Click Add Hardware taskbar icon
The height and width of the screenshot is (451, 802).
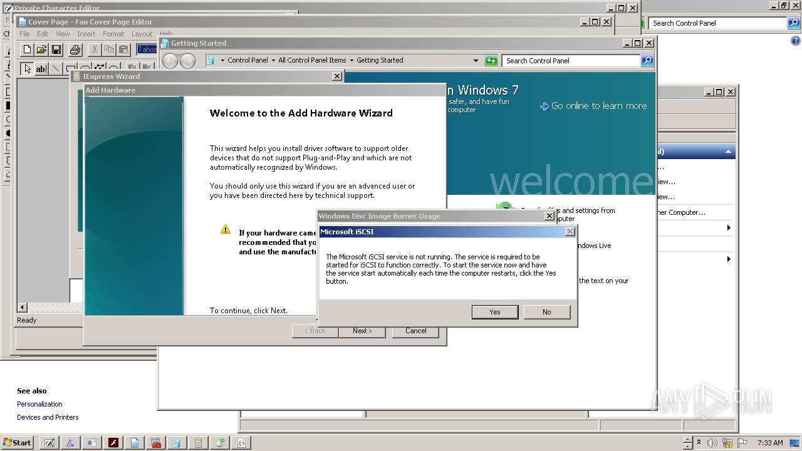[x=219, y=443]
